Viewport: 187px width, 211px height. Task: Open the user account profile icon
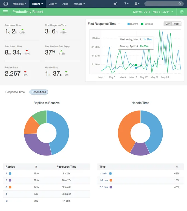(x=137, y=4)
